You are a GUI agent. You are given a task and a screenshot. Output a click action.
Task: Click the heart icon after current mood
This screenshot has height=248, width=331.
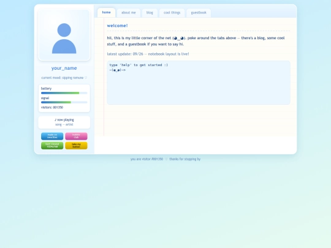(x=86, y=78)
